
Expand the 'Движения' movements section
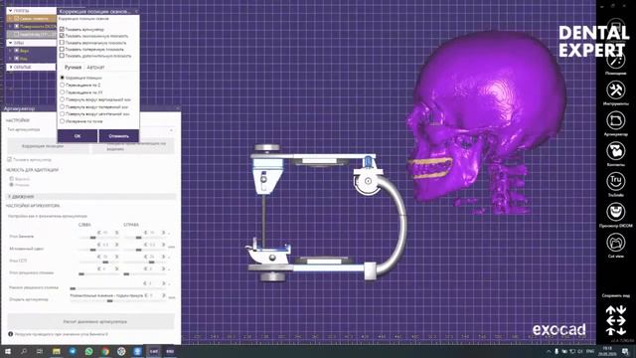pyautogui.click(x=91, y=197)
